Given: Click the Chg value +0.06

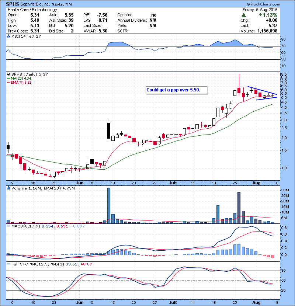Looking at the screenshot, I should [x=271, y=20].
